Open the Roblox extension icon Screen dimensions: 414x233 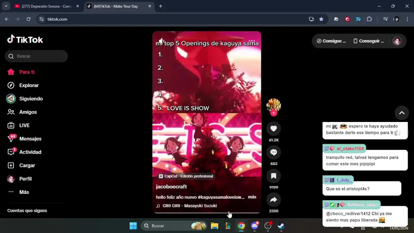tap(336, 19)
